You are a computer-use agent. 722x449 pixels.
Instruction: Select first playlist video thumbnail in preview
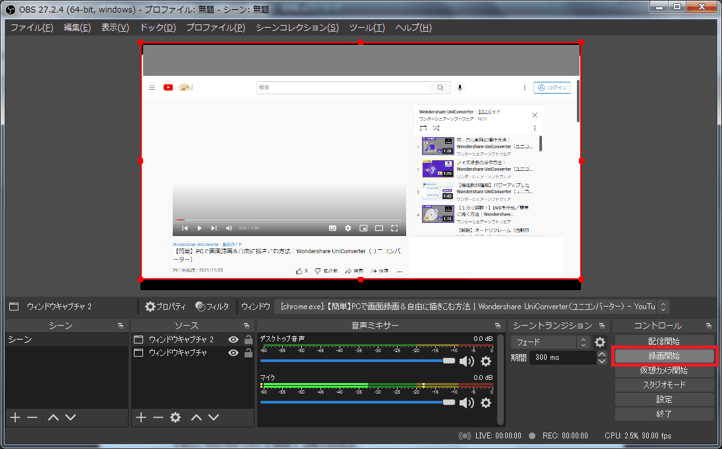point(438,146)
